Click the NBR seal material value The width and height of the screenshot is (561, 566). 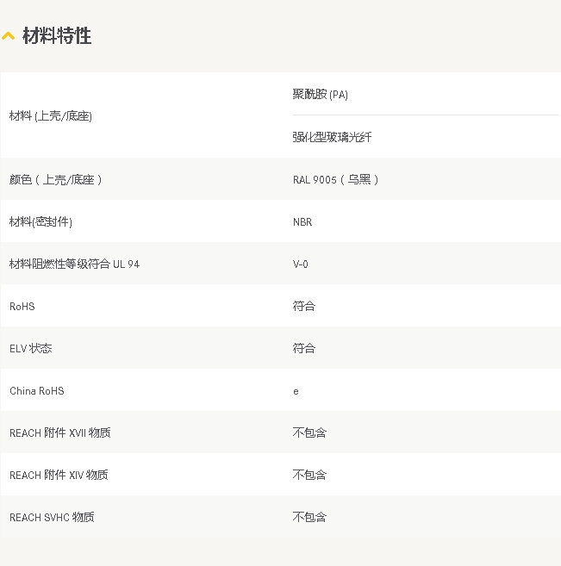pos(302,222)
